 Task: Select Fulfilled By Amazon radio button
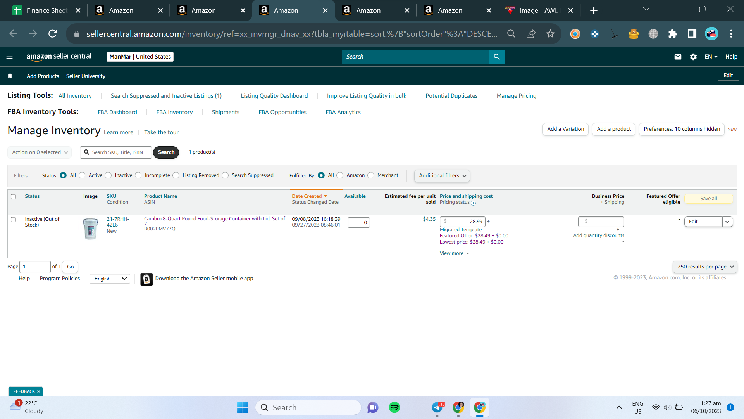coord(340,175)
